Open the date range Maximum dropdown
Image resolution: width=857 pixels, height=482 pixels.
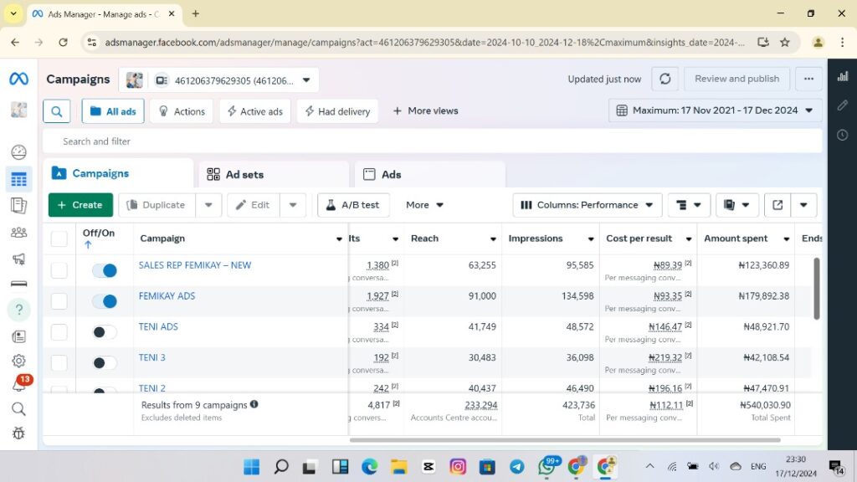(x=715, y=110)
